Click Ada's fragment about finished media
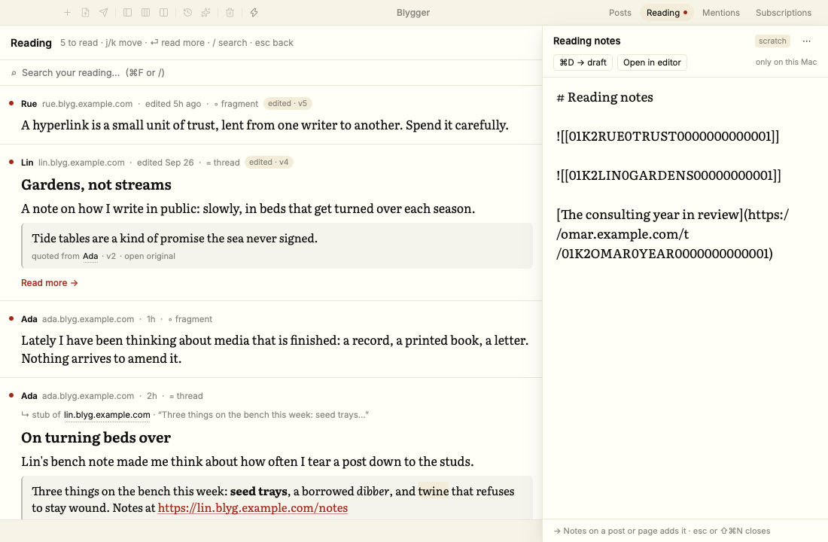The image size is (828, 542). [275, 349]
